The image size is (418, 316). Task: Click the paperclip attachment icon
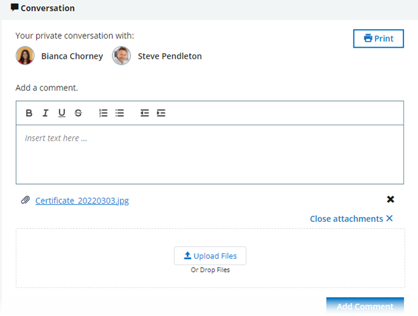25,200
